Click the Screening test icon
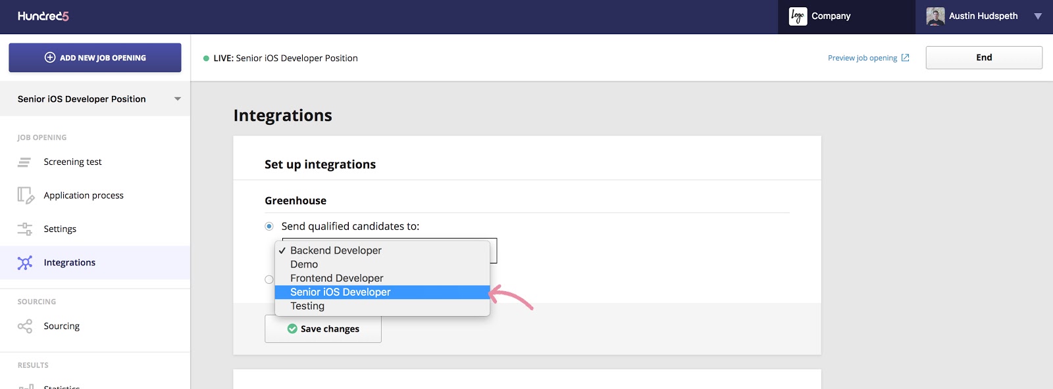The height and width of the screenshot is (389, 1053). pyautogui.click(x=24, y=162)
